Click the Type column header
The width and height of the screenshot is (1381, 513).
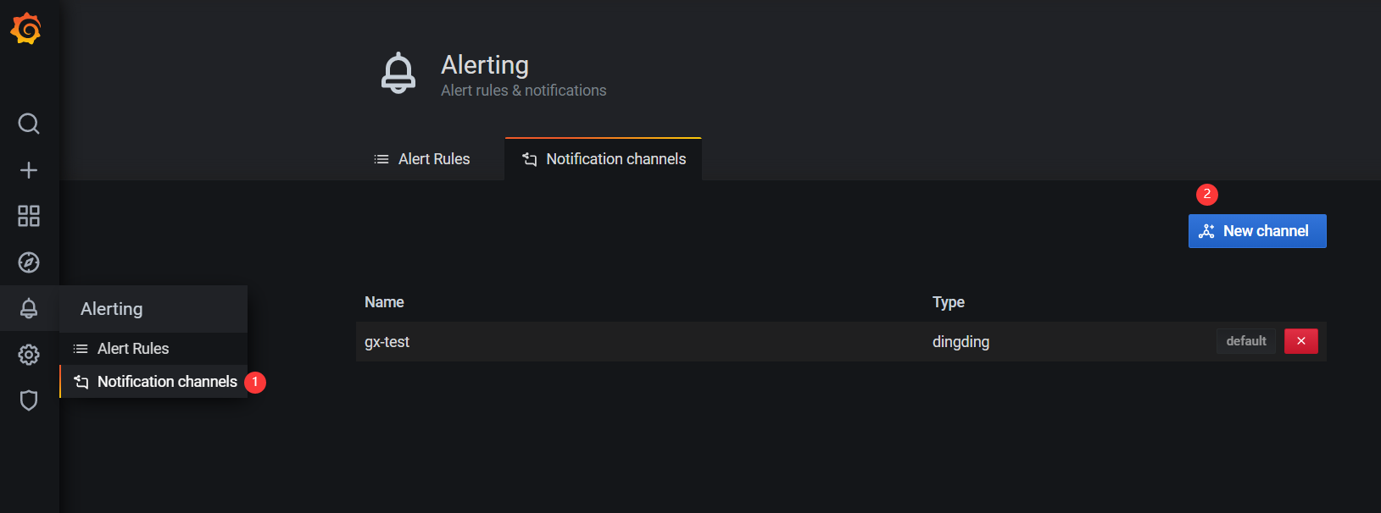pos(948,302)
